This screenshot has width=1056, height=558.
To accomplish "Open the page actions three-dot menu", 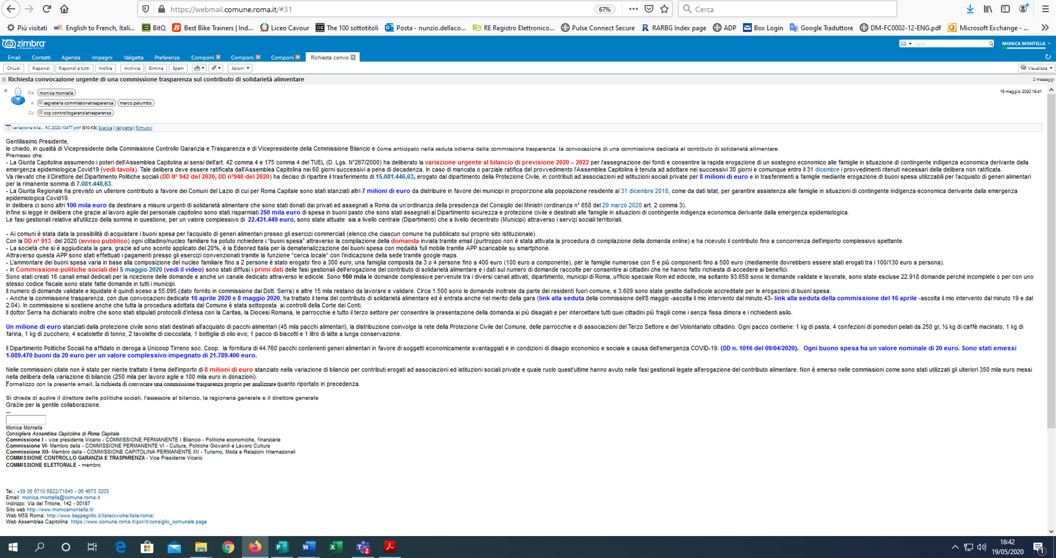I will (633, 9).
